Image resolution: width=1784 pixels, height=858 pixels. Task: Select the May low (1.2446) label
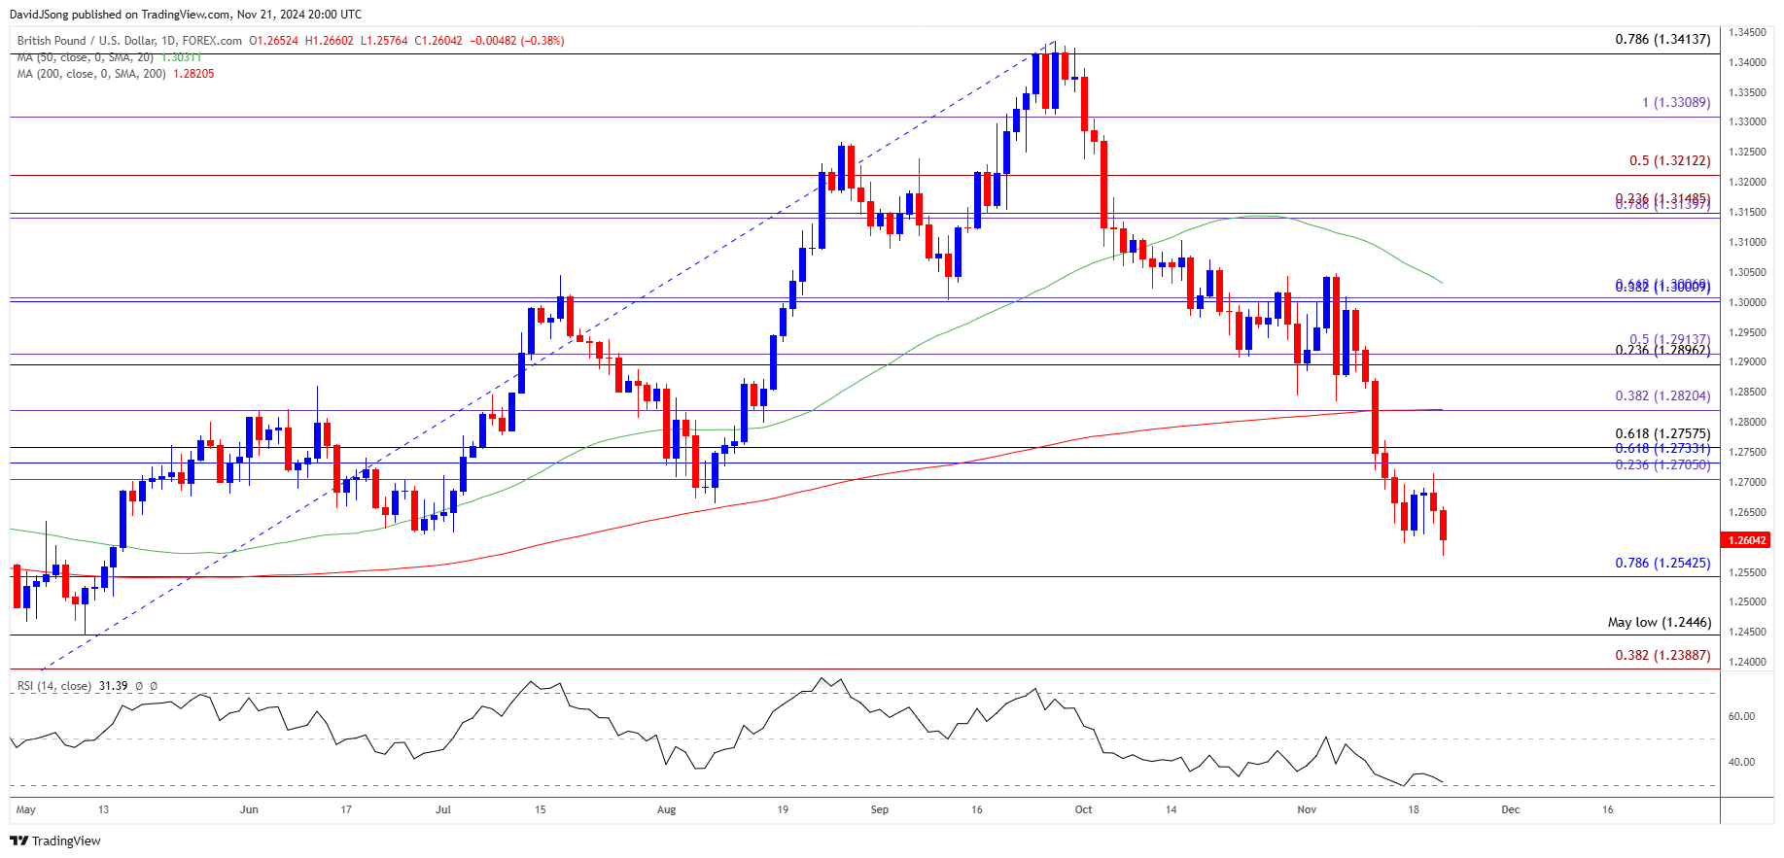tap(1659, 623)
